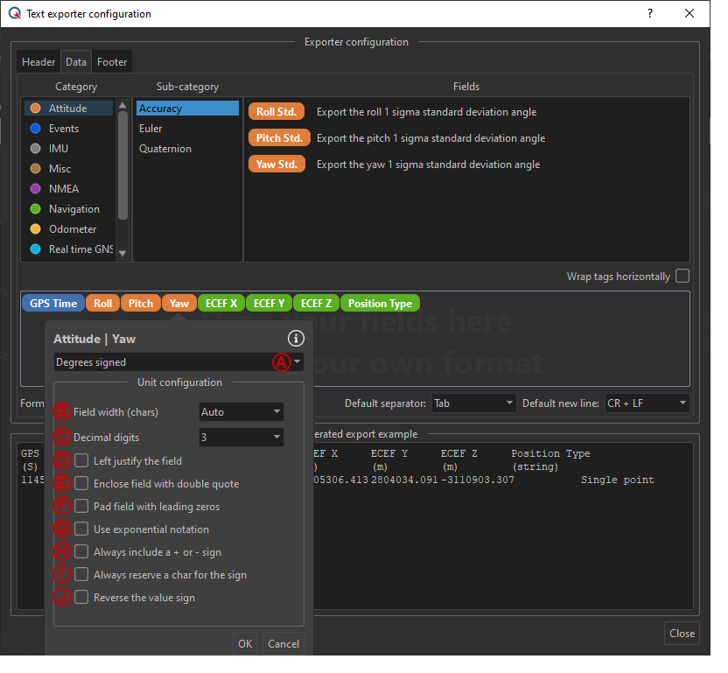Select the Quaternion sub-category

pos(165,149)
